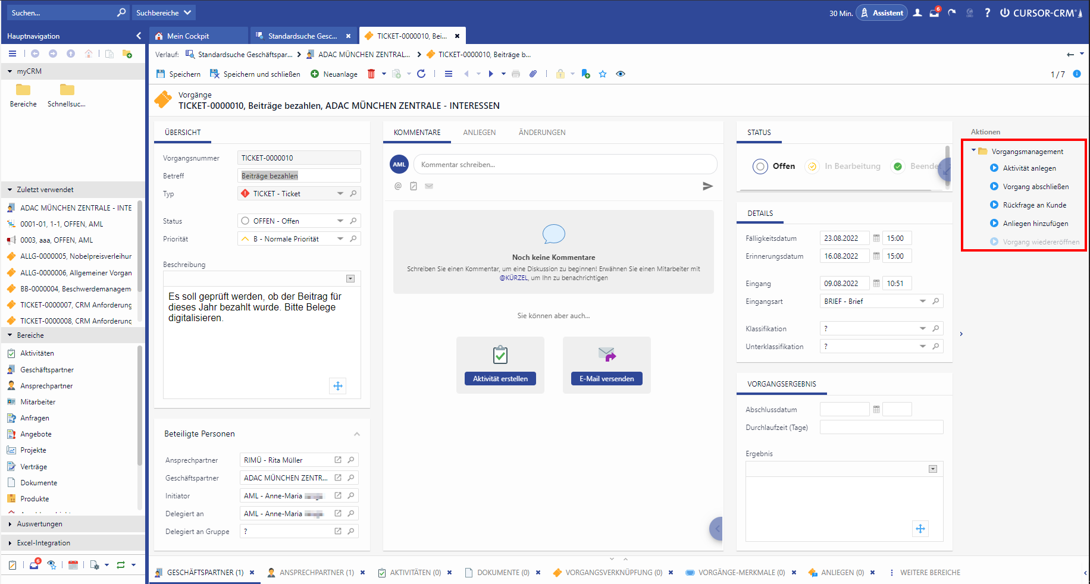Image resolution: width=1090 pixels, height=584 pixels.
Task: Switch to the ÄNDERUNGEN tab
Action: tap(542, 133)
